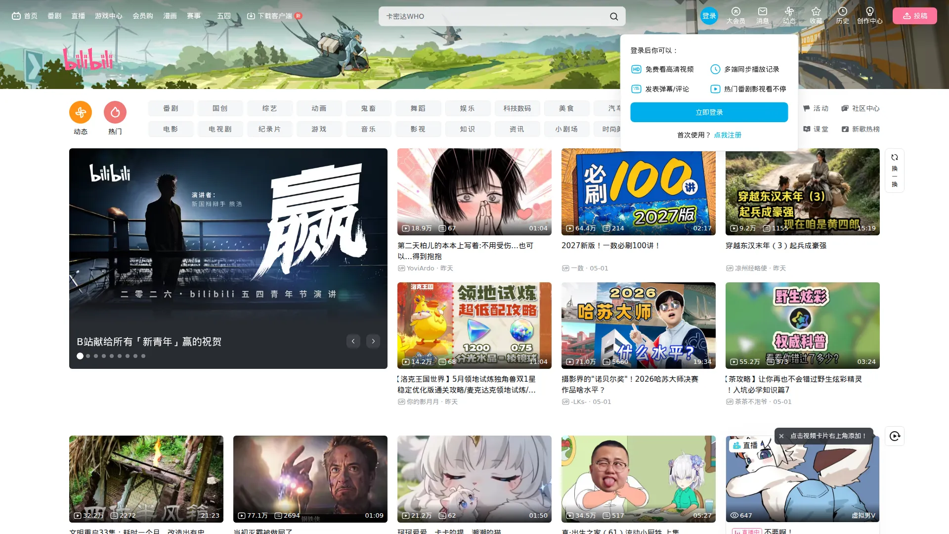Click the 首页 TV icon in header
The image size is (949, 534).
[x=16, y=16]
